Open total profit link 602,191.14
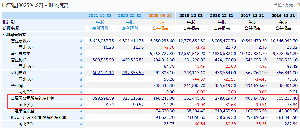 (x=103, y=73)
